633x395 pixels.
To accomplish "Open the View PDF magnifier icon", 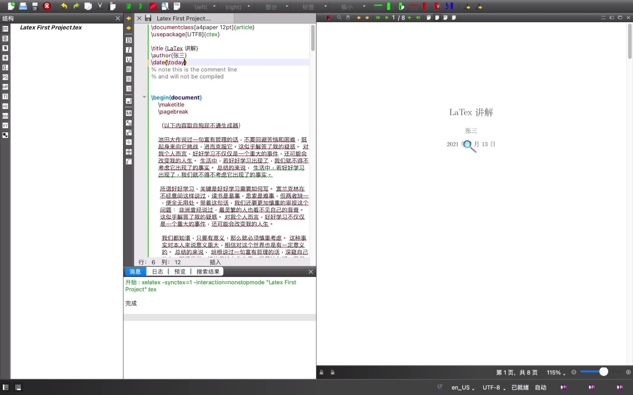I will click(x=165, y=6).
